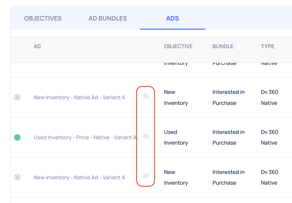Open the AD BUNDLES tab
This screenshot has width=292, height=203.
(108, 18)
